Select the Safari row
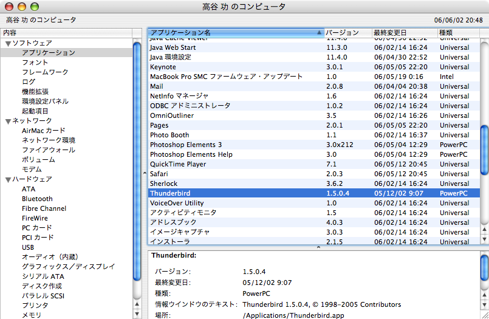The height and width of the screenshot is (319, 489). tap(313, 174)
